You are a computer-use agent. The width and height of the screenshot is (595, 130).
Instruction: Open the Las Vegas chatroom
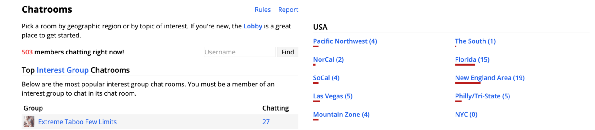[x=333, y=96]
